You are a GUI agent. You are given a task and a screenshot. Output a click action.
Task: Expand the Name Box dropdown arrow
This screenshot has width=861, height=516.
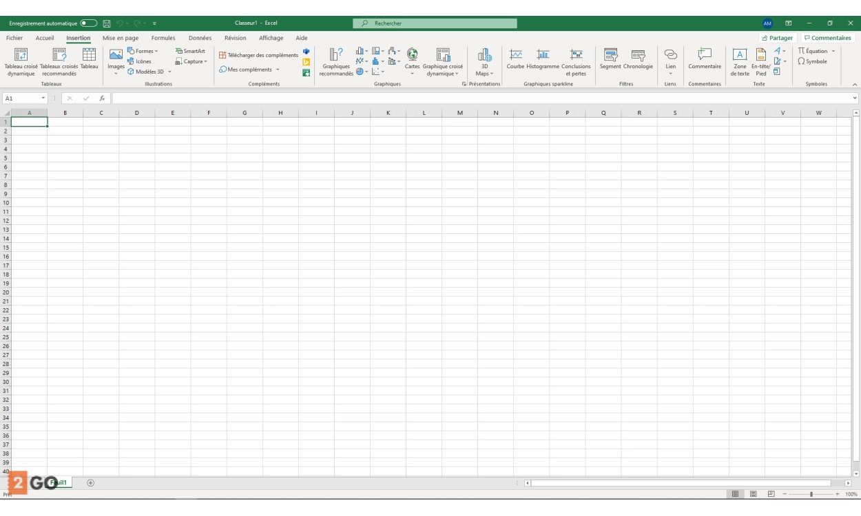(43, 98)
